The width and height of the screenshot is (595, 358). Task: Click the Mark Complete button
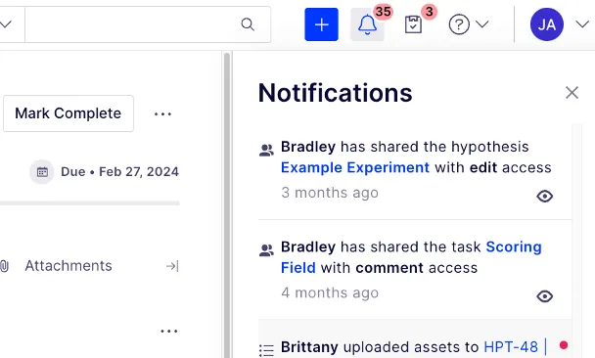[x=69, y=113]
